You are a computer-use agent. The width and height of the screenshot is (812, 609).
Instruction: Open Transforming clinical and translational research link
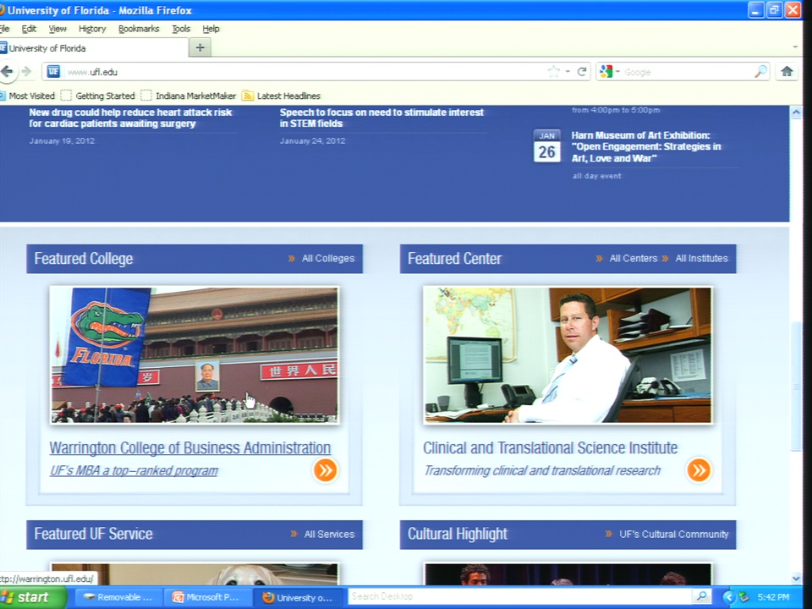[x=542, y=470]
